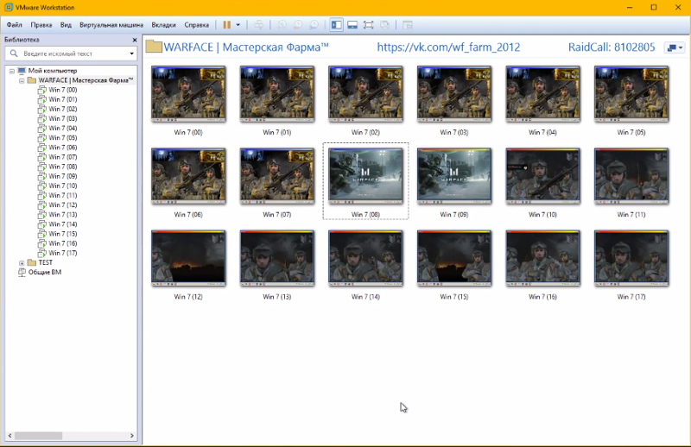
Task: Open the Вкладки menu
Action: pos(163,25)
